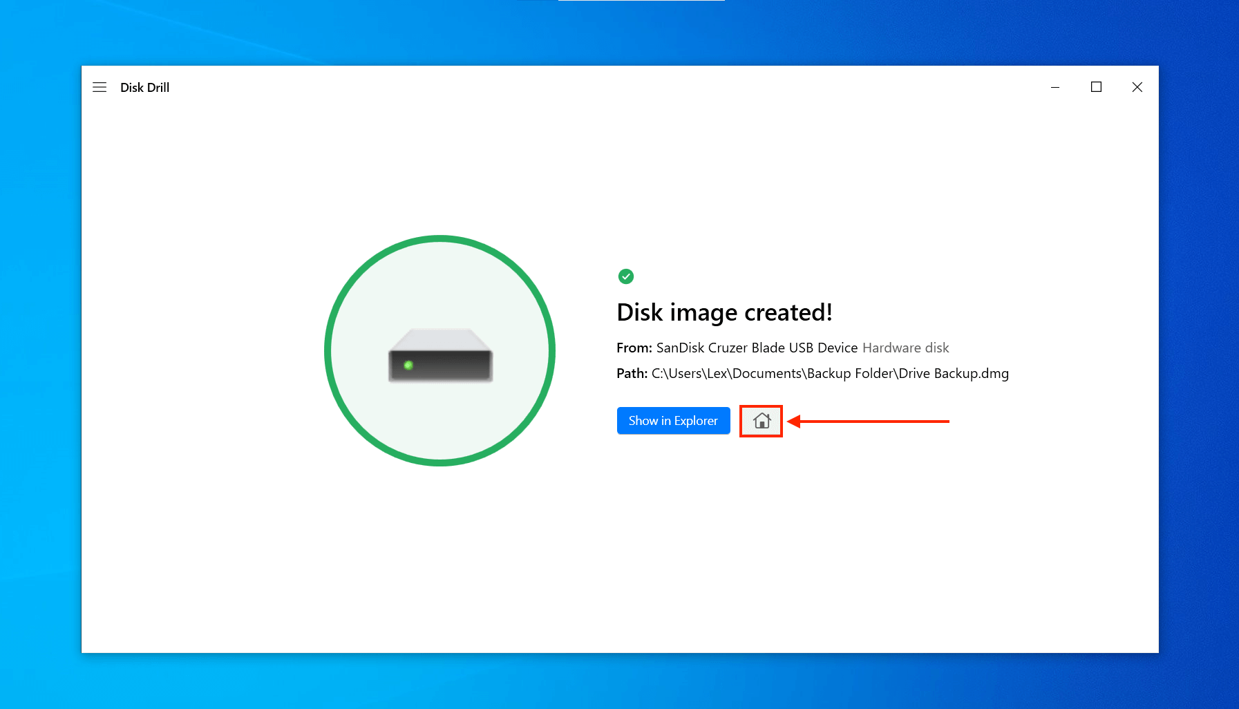Minimize the Disk Drill window
Viewport: 1239px width, 709px height.
[x=1055, y=87]
